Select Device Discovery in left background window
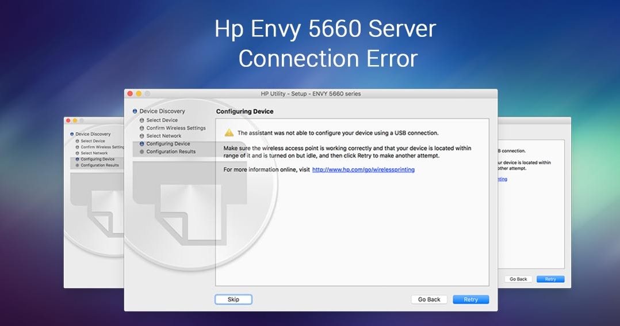Image resolution: width=620 pixels, height=326 pixels. coord(90,134)
